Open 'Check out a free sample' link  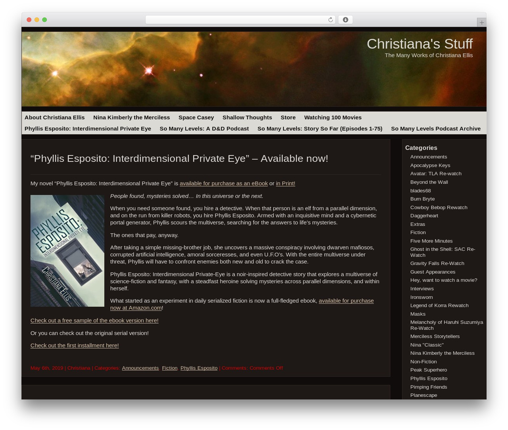coord(94,321)
